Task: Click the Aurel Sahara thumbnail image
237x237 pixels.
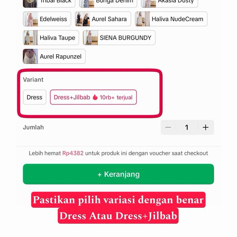Action: (83, 19)
